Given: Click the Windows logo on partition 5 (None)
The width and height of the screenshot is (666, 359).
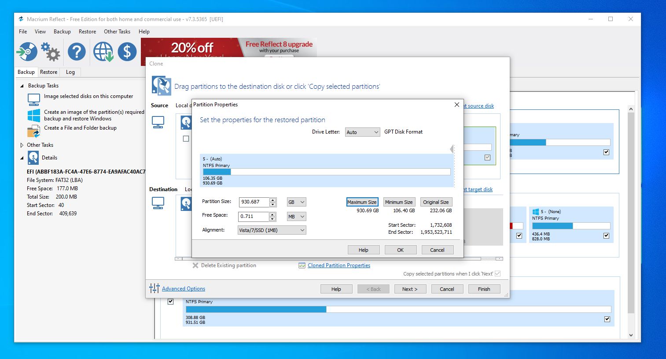Looking at the screenshot, I should 536,212.
